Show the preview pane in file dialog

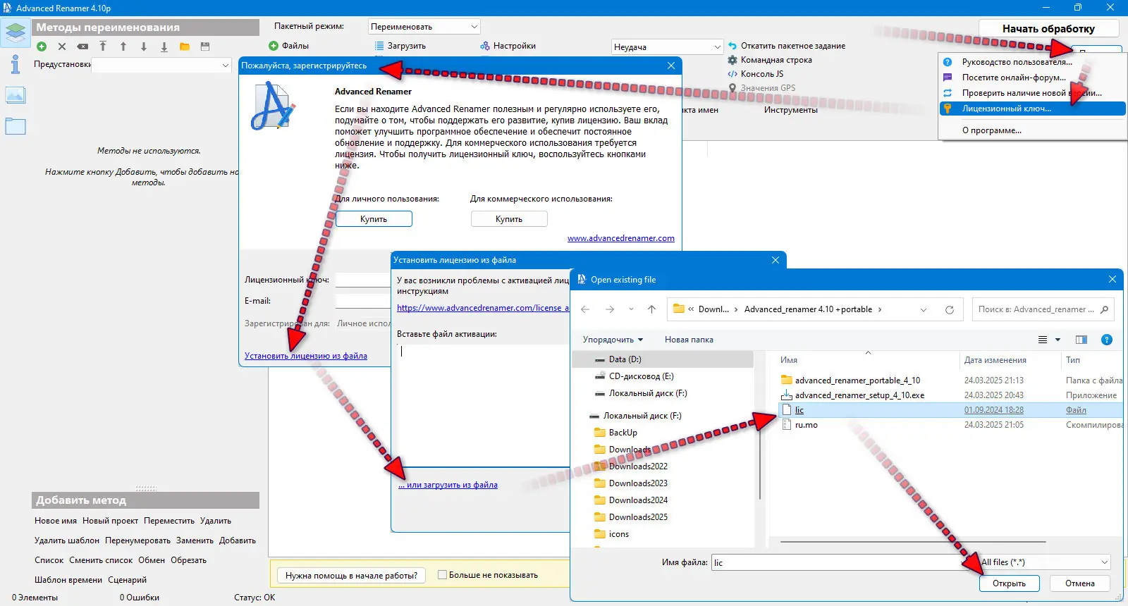(x=1081, y=340)
